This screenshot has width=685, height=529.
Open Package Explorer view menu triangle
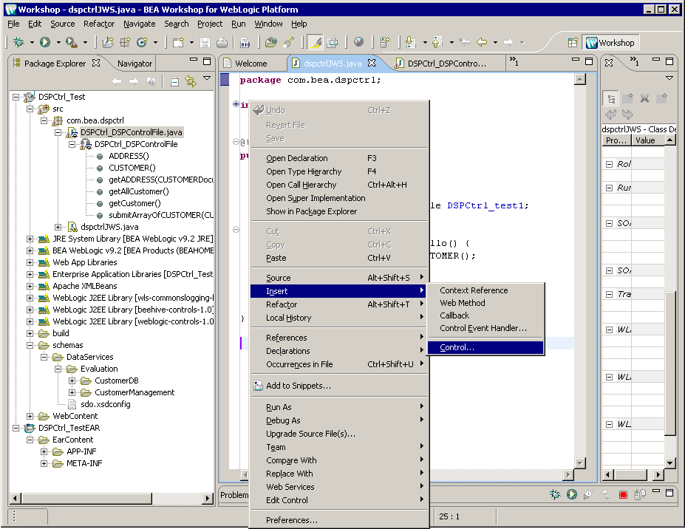(x=207, y=78)
